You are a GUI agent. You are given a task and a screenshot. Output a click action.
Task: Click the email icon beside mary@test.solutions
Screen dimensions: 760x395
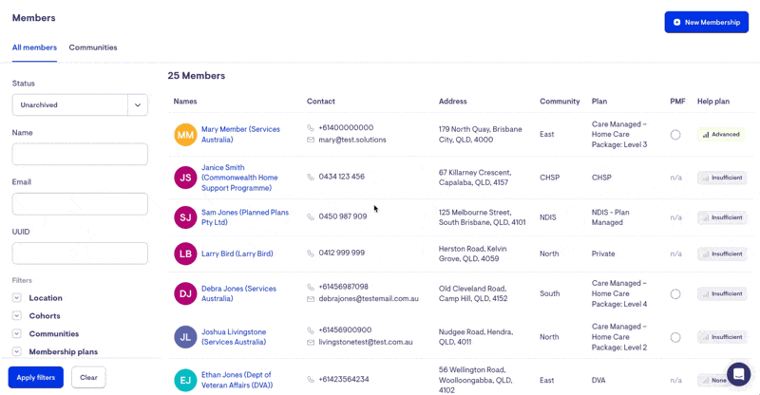tap(311, 141)
